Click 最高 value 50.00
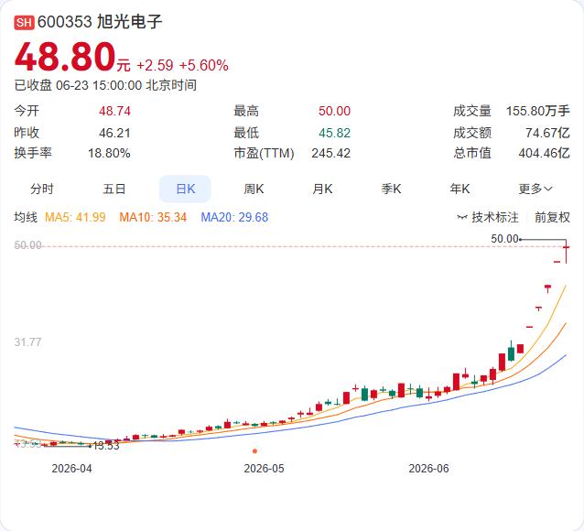Viewport: 584px width, 531px height. 334,111
